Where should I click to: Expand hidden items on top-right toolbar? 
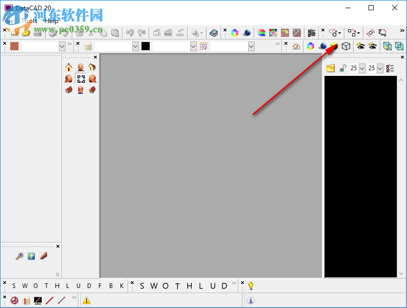(x=402, y=30)
